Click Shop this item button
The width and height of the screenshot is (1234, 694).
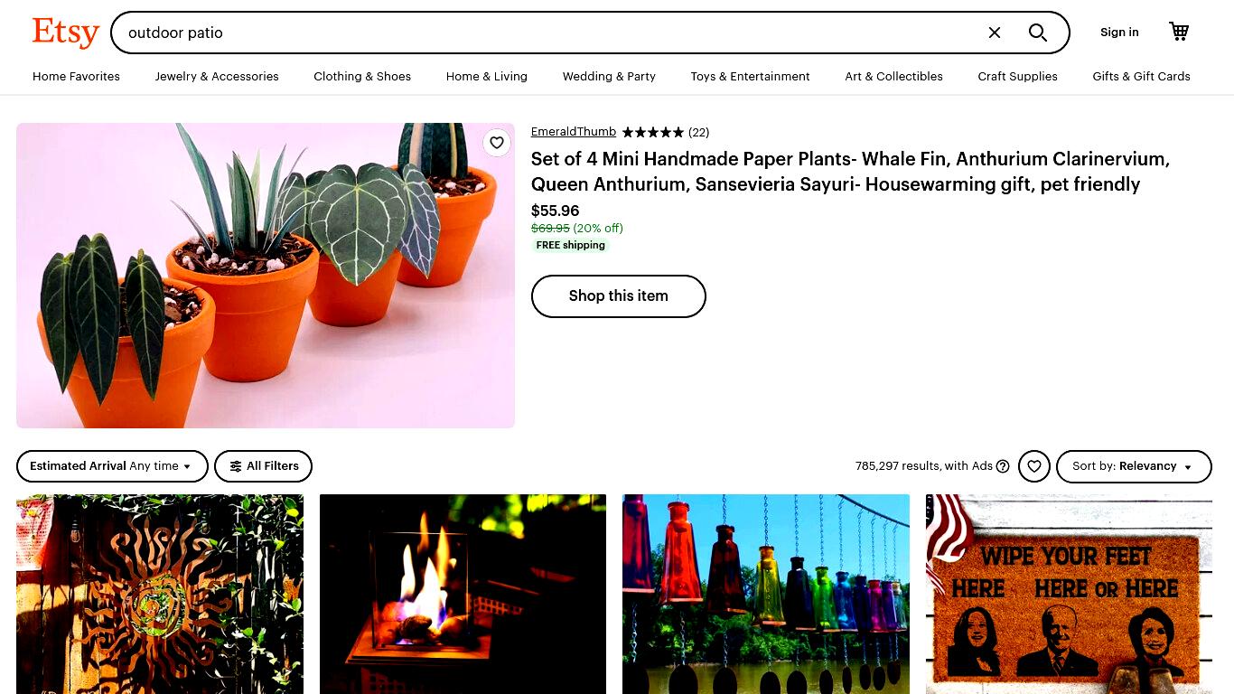pos(619,296)
